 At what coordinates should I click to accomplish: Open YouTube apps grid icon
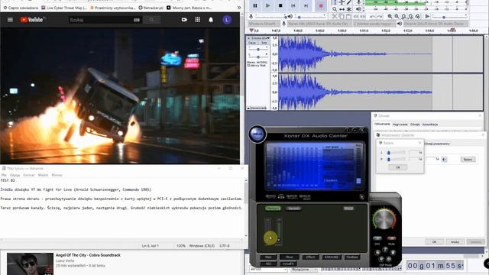198,20
